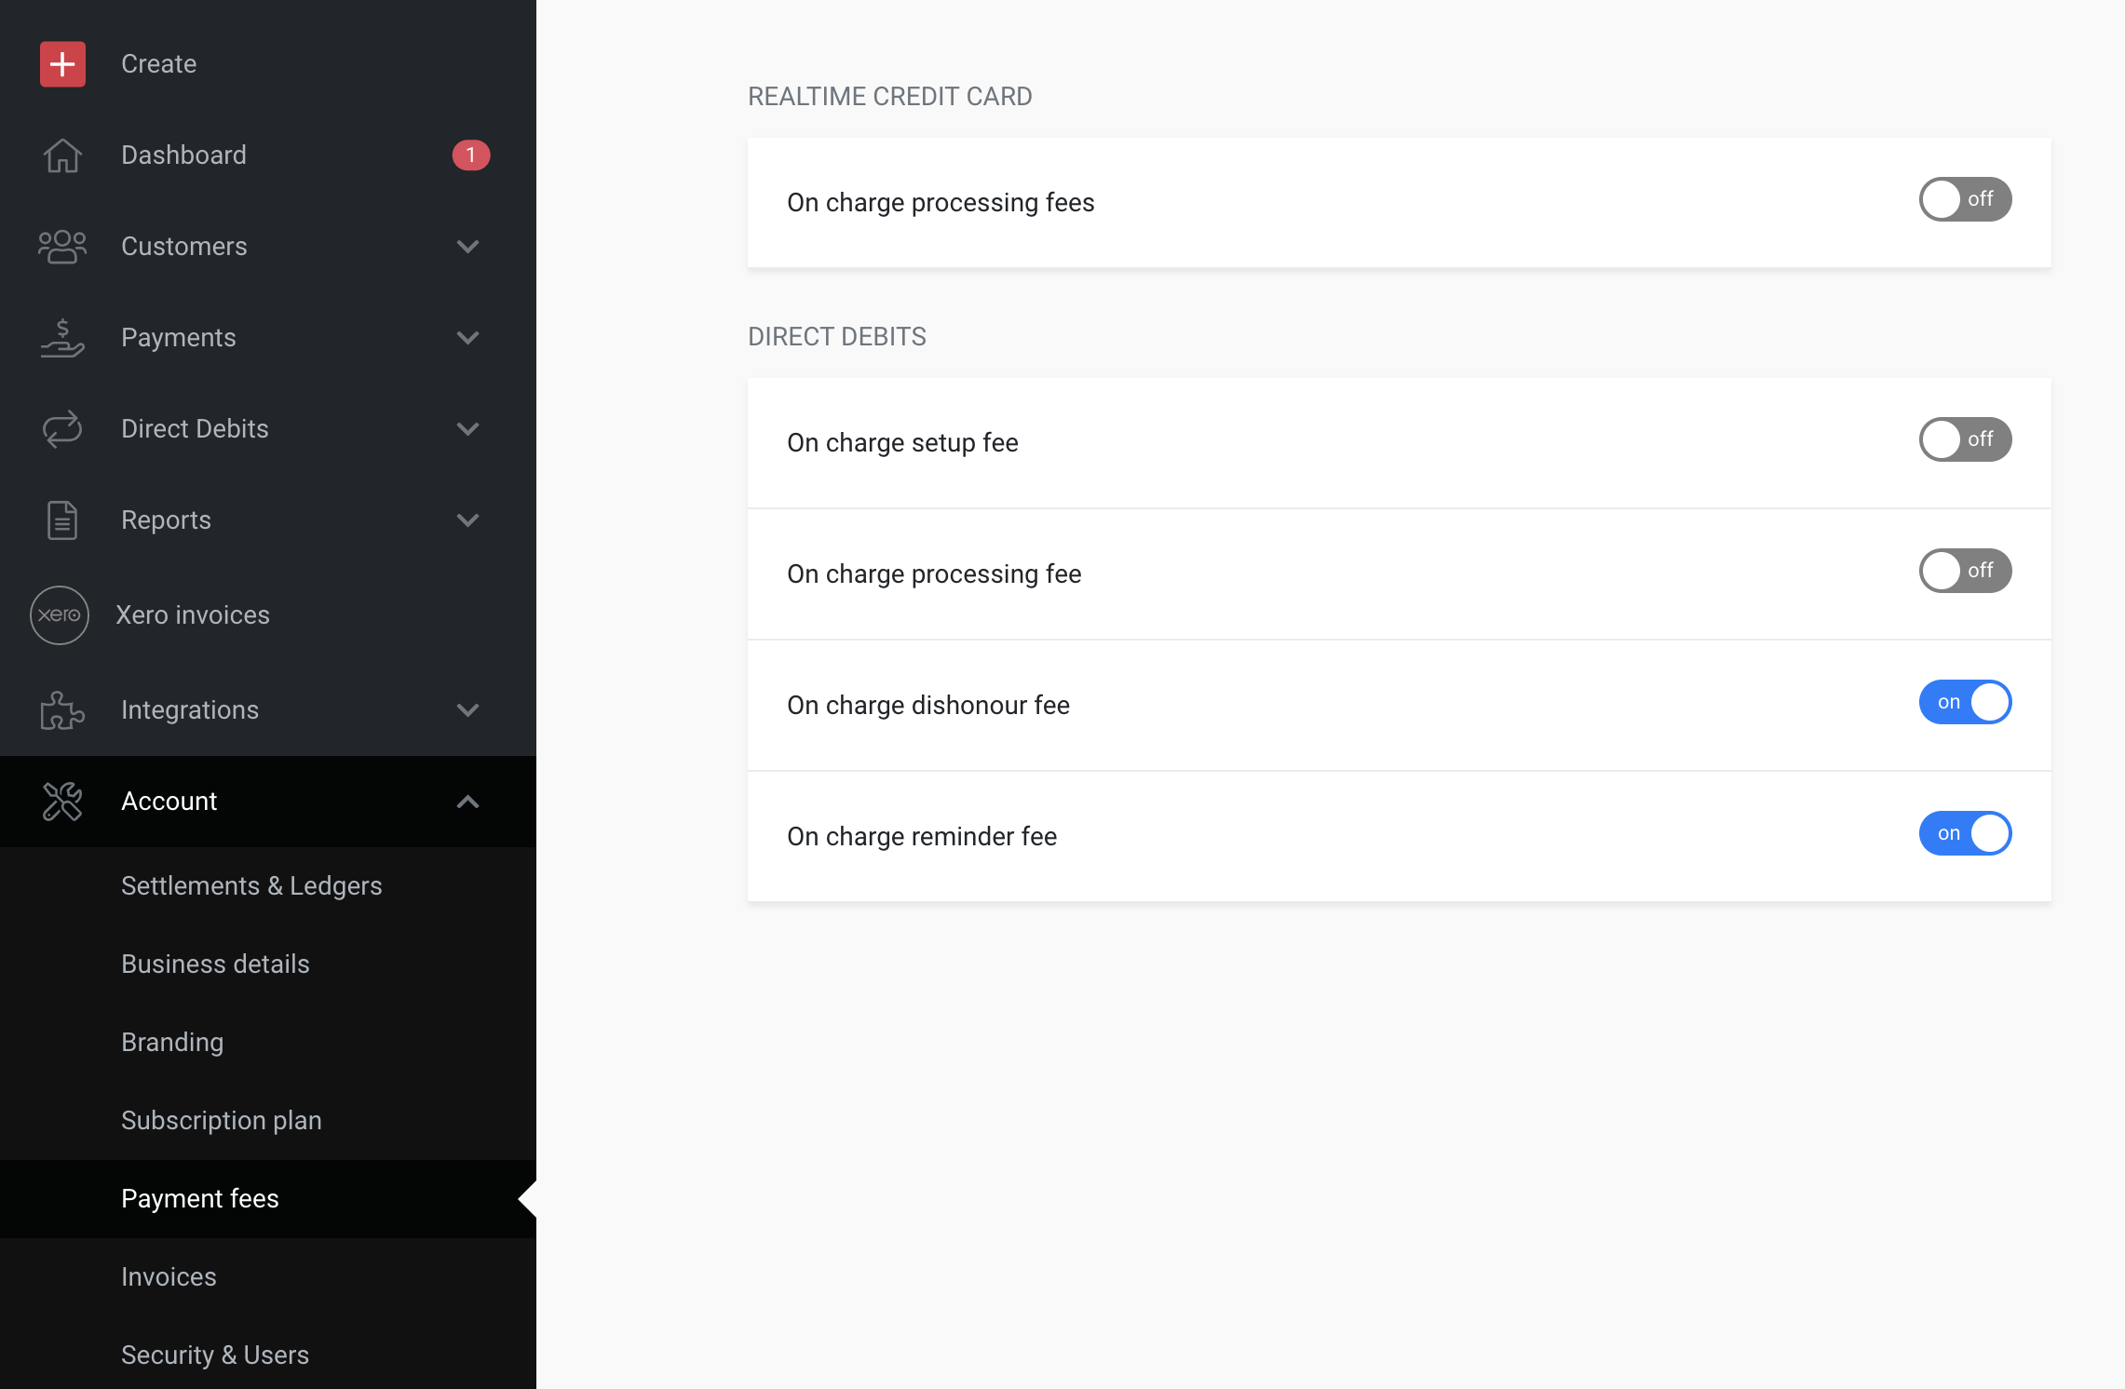Expand the Integrations menu chevron

(468, 710)
